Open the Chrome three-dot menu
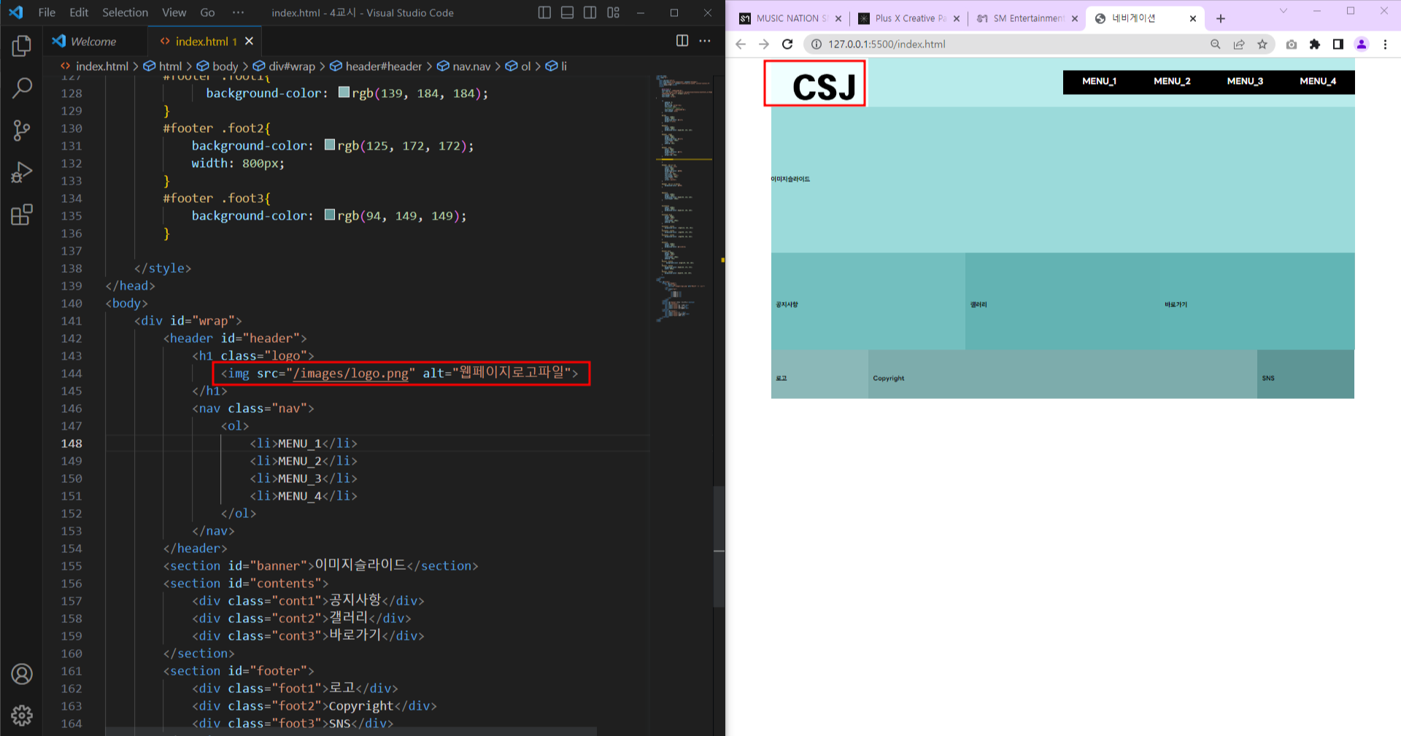1401x736 pixels. pyautogui.click(x=1385, y=44)
